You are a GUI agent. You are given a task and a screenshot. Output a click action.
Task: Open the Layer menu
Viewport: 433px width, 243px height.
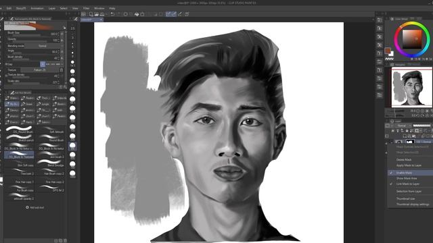point(52,8)
